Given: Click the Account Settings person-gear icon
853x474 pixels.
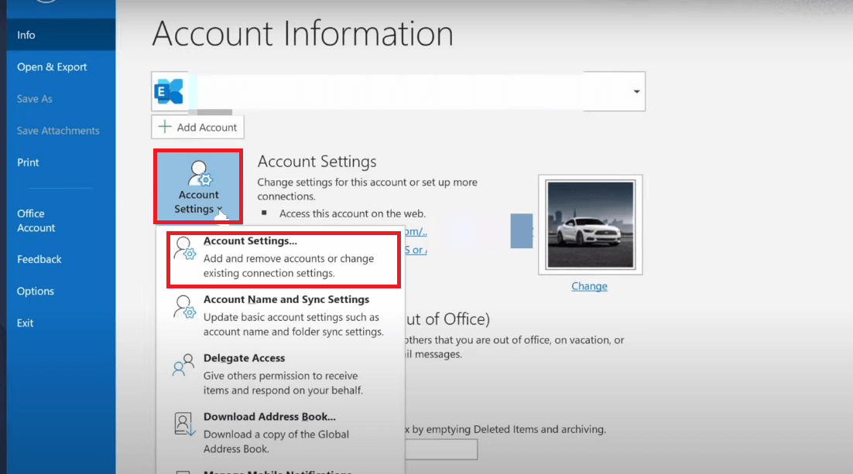Looking at the screenshot, I should click(199, 172).
